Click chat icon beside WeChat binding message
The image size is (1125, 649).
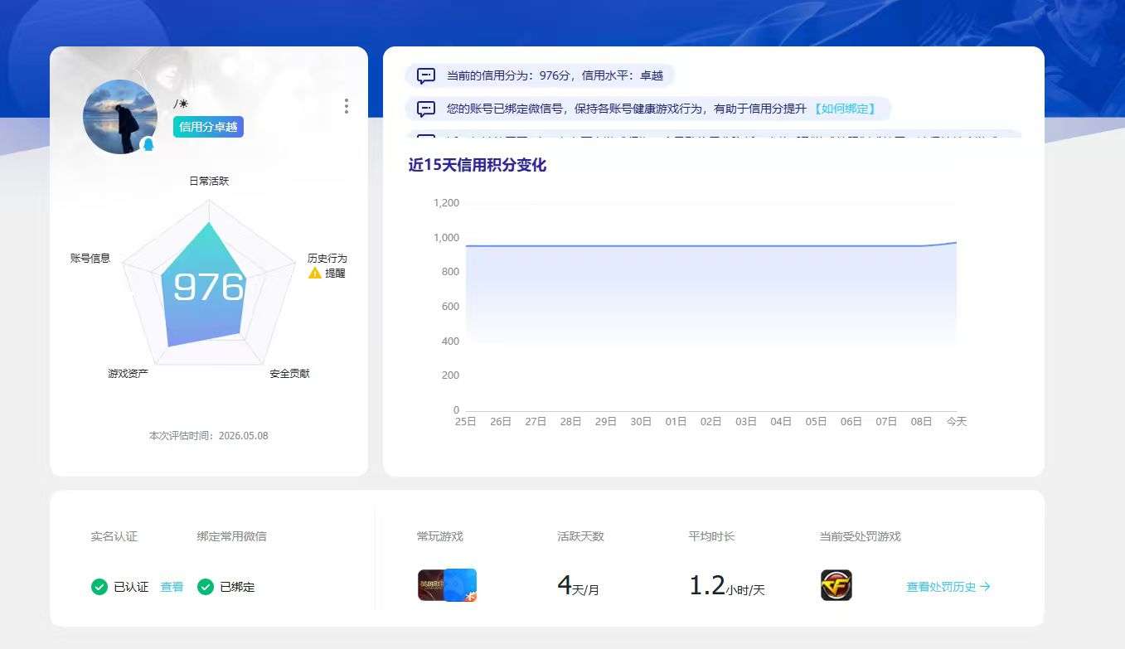point(426,109)
